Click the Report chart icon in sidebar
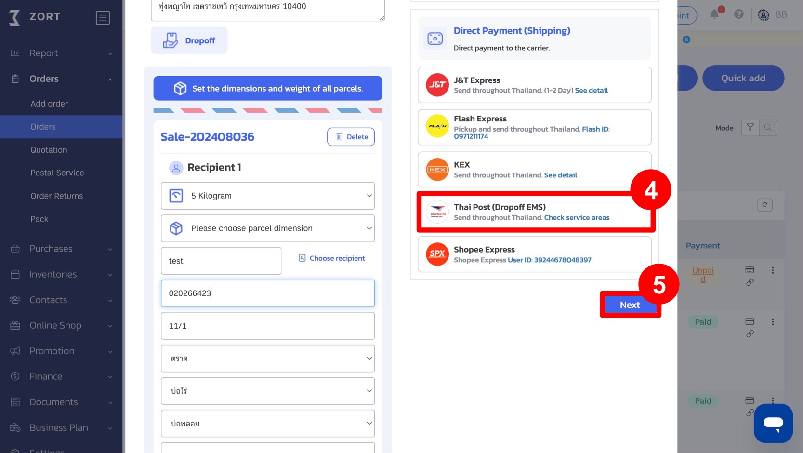 click(x=15, y=53)
